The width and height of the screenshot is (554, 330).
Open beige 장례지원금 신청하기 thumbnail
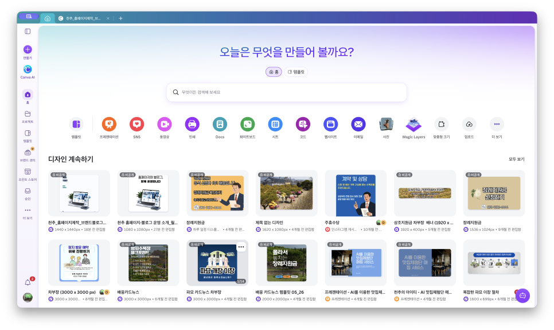point(494,193)
